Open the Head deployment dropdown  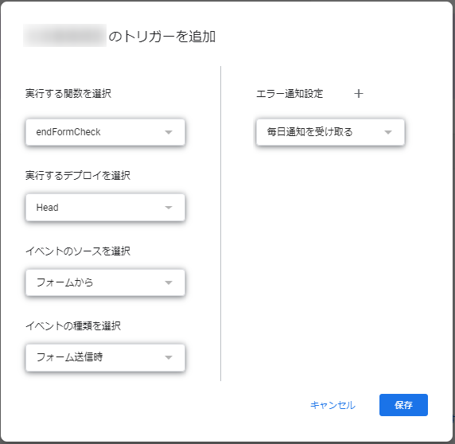(x=105, y=208)
